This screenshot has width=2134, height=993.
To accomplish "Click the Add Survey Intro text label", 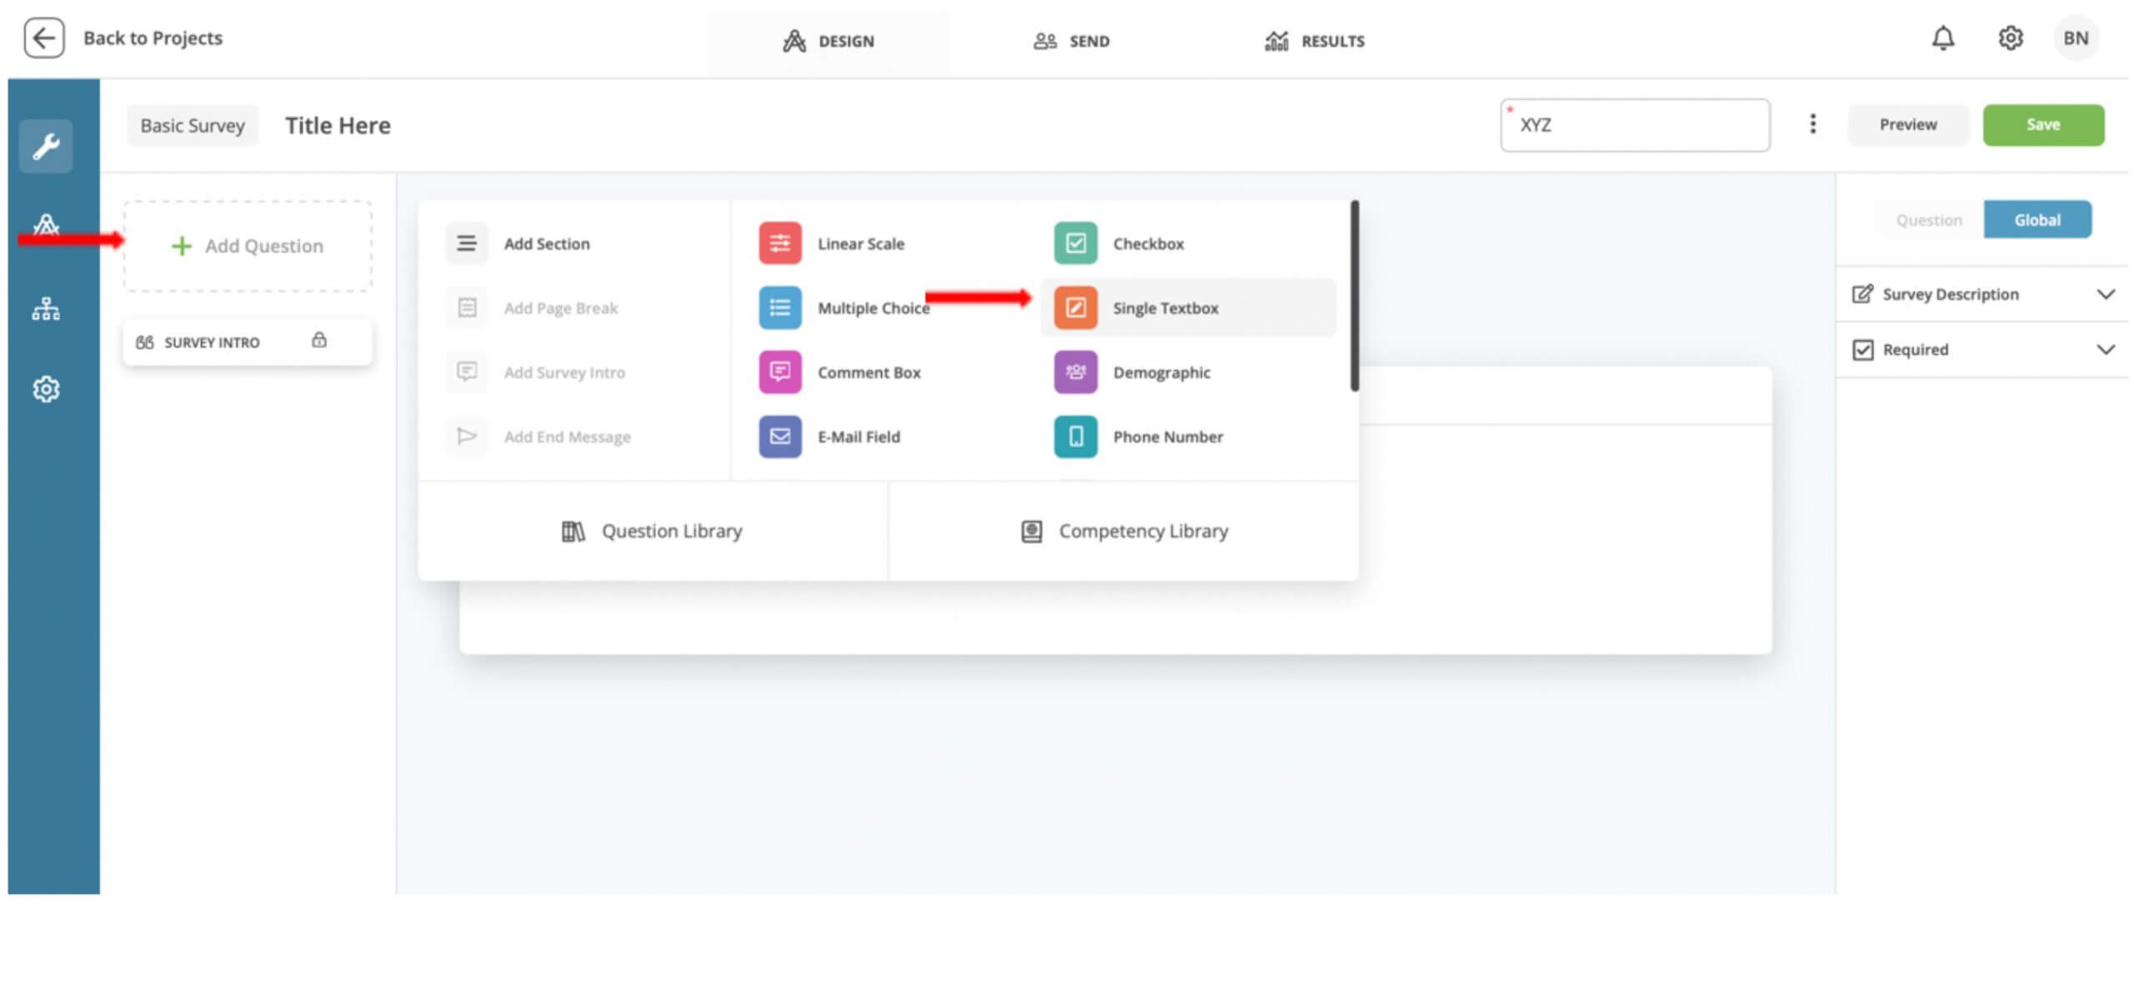I will [564, 372].
